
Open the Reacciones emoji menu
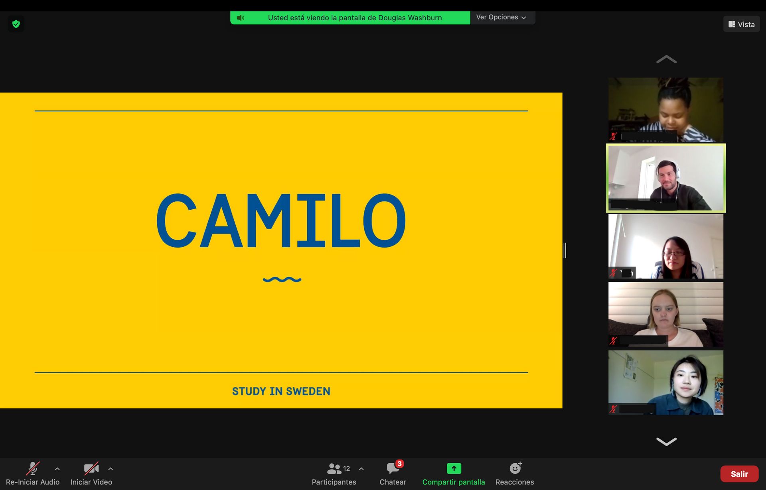click(515, 474)
